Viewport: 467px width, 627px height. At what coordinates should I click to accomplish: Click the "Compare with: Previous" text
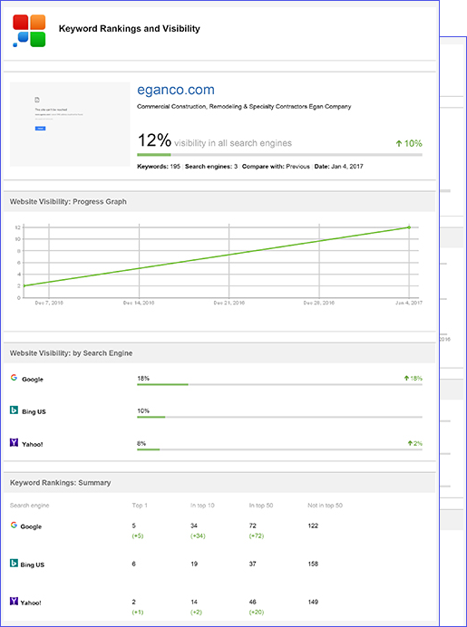(276, 167)
